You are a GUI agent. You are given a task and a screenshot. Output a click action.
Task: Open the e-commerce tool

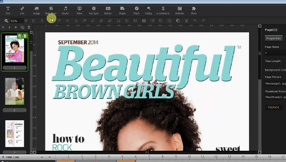(163, 11)
